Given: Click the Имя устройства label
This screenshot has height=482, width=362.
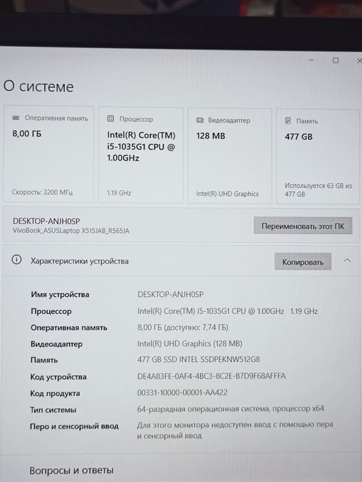Looking at the screenshot, I should pyautogui.click(x=60, y=294).
